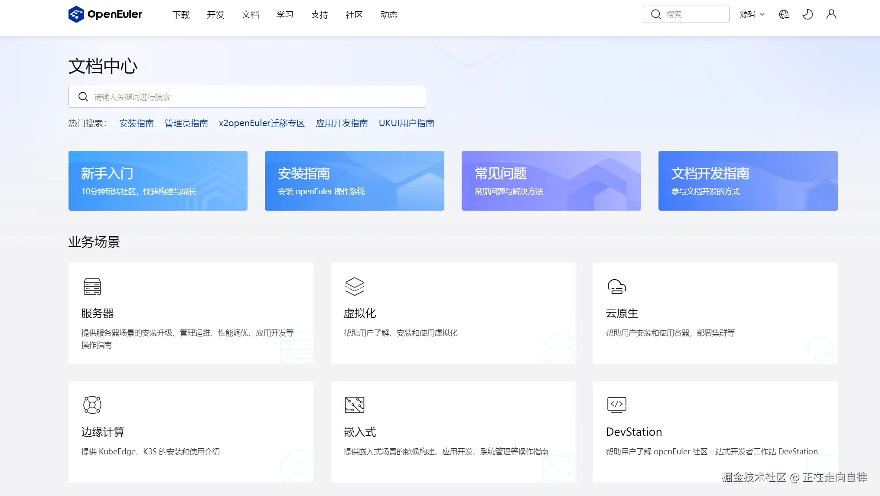This screenshot has width=880, height=496.
Task: Click the 虚拟化 stacked layers icon
Action: pyautogui.click(x=354, y=287)
